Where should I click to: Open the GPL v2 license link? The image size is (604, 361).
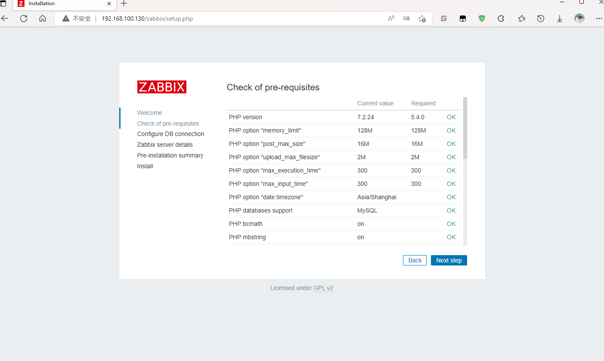coord(323,288)
